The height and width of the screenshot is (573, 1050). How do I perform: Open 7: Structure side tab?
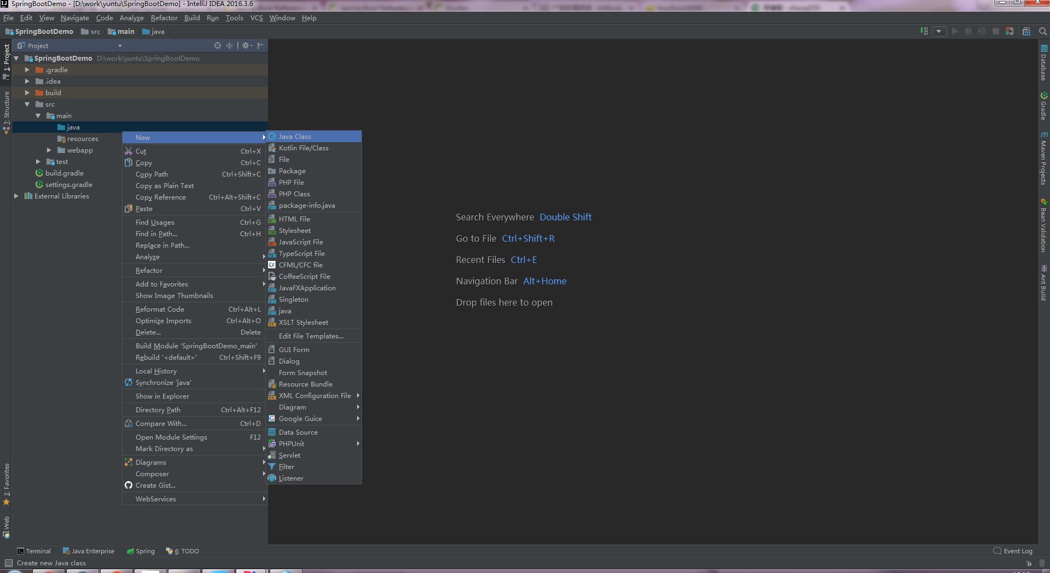pyautogui.click(x=6, y=112)
